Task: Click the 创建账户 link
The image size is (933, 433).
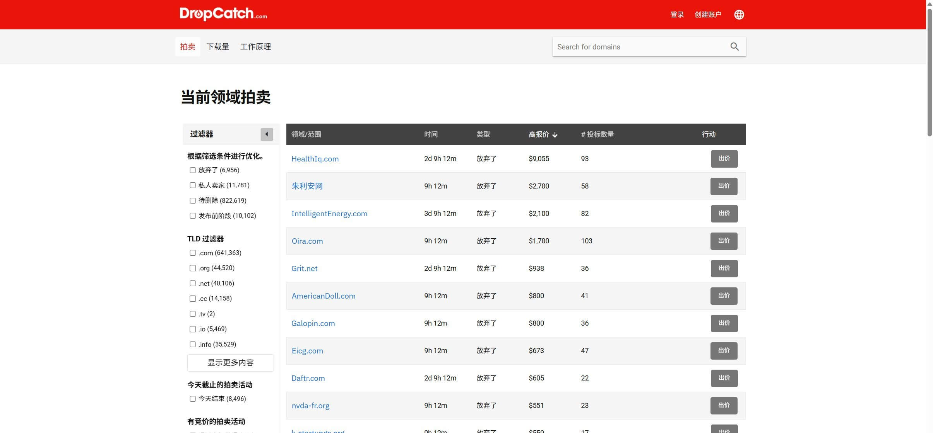Action: (708, 15)
